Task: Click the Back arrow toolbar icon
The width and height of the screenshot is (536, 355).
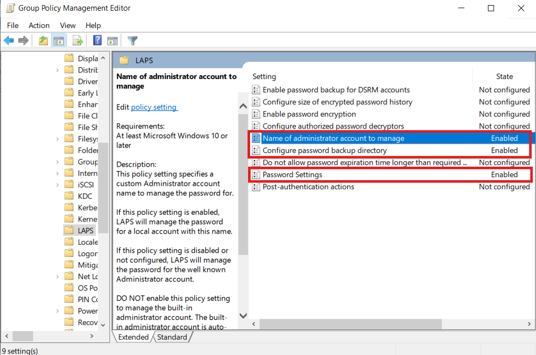Action: pyautogui.click(x=9, y=41)
